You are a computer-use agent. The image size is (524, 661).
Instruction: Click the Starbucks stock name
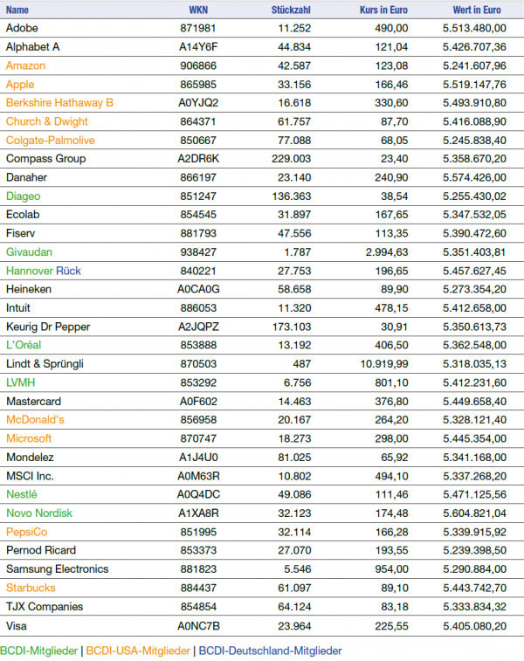31,588
